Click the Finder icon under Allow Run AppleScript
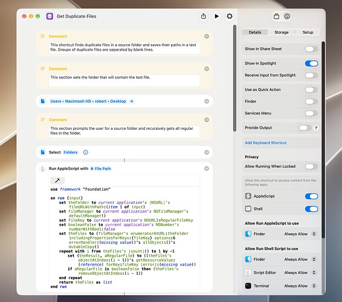The image size is (342, 302). point(248,234)
